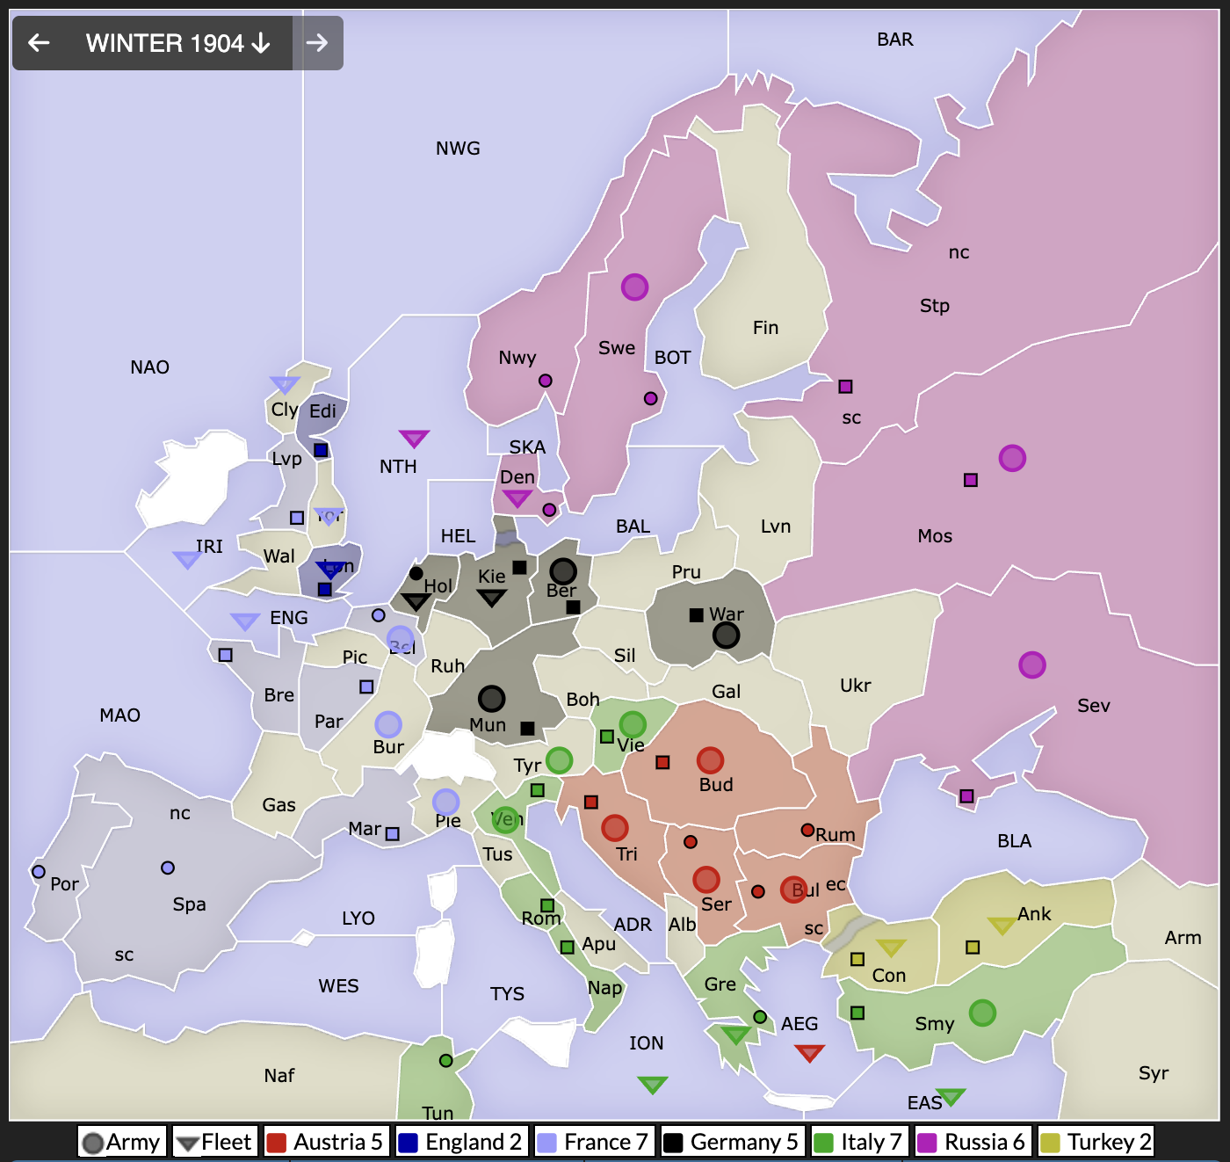This screenshot has height=1162, width=1230.
Task: Click the Spa territory label
Action: (x=189, y=904)
